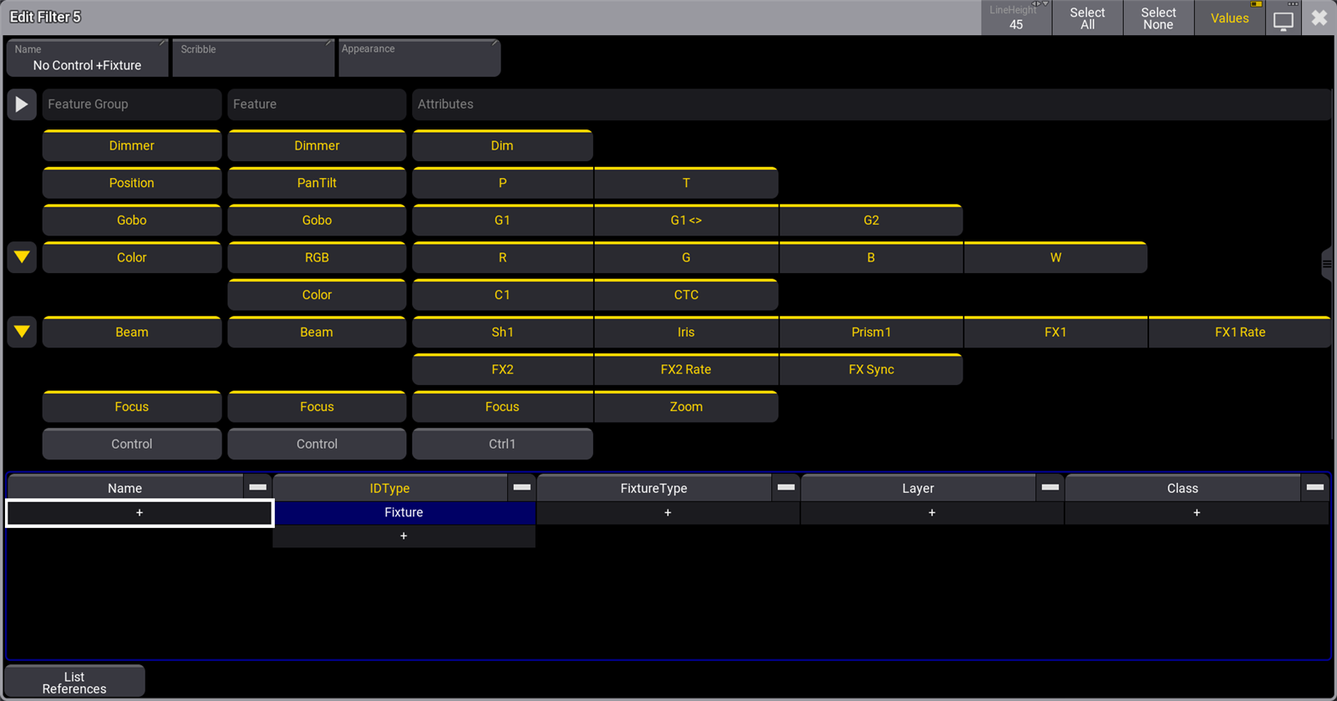Enable the Control feature group

pos(132,444)
